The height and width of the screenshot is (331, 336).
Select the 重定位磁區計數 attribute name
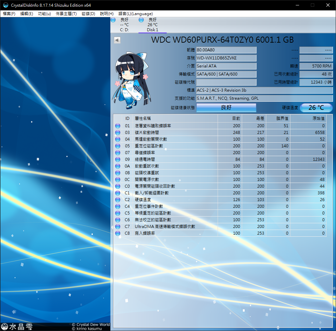[x=149, y=146]
